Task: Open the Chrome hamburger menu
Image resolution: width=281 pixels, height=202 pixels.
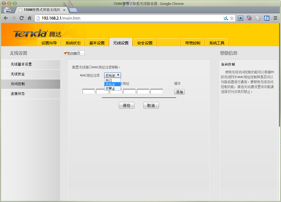Action: (x=276, y=18)
